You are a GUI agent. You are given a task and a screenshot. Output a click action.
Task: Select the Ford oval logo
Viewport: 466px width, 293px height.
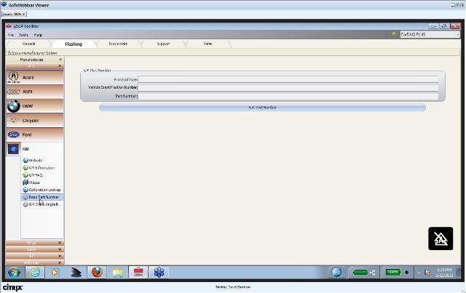pyautogui.click(x=13, y=135)
